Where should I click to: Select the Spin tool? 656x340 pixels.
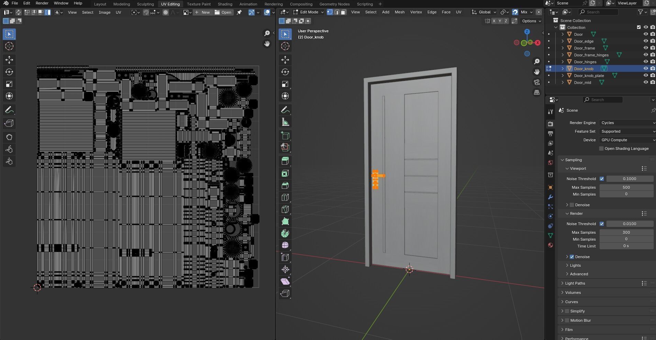pos(285,233)
